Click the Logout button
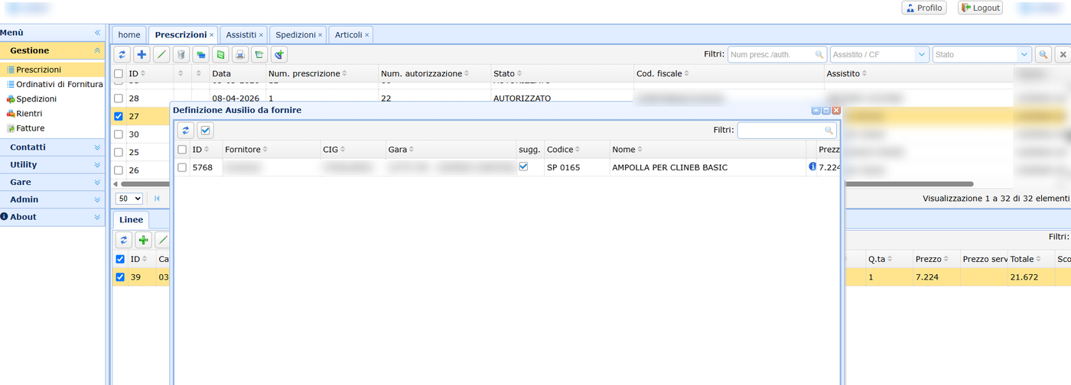 (980, 8)
